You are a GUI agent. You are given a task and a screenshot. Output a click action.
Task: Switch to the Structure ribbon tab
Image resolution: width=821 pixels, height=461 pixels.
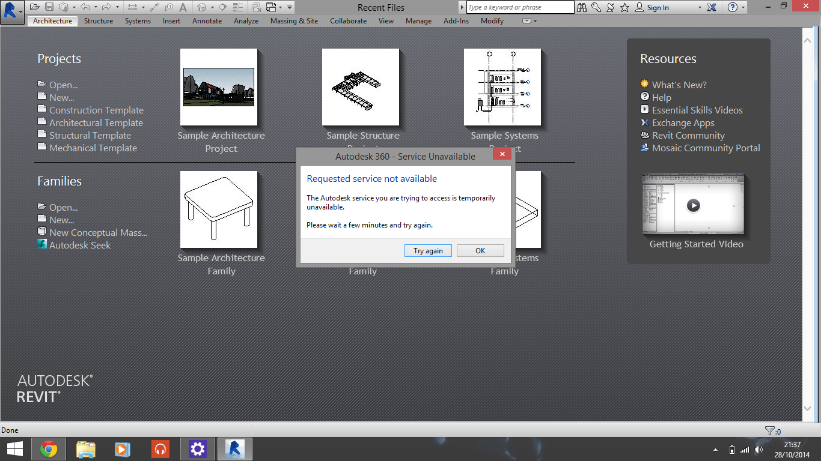(99, 21)
